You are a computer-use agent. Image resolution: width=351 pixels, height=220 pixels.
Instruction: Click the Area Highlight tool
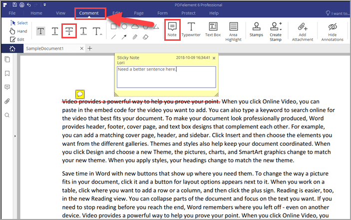coord(234,32)
